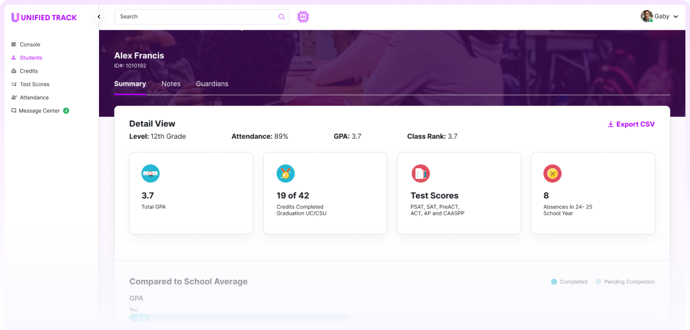Click the Level: 12th Grade text

[x=158, y=136]
